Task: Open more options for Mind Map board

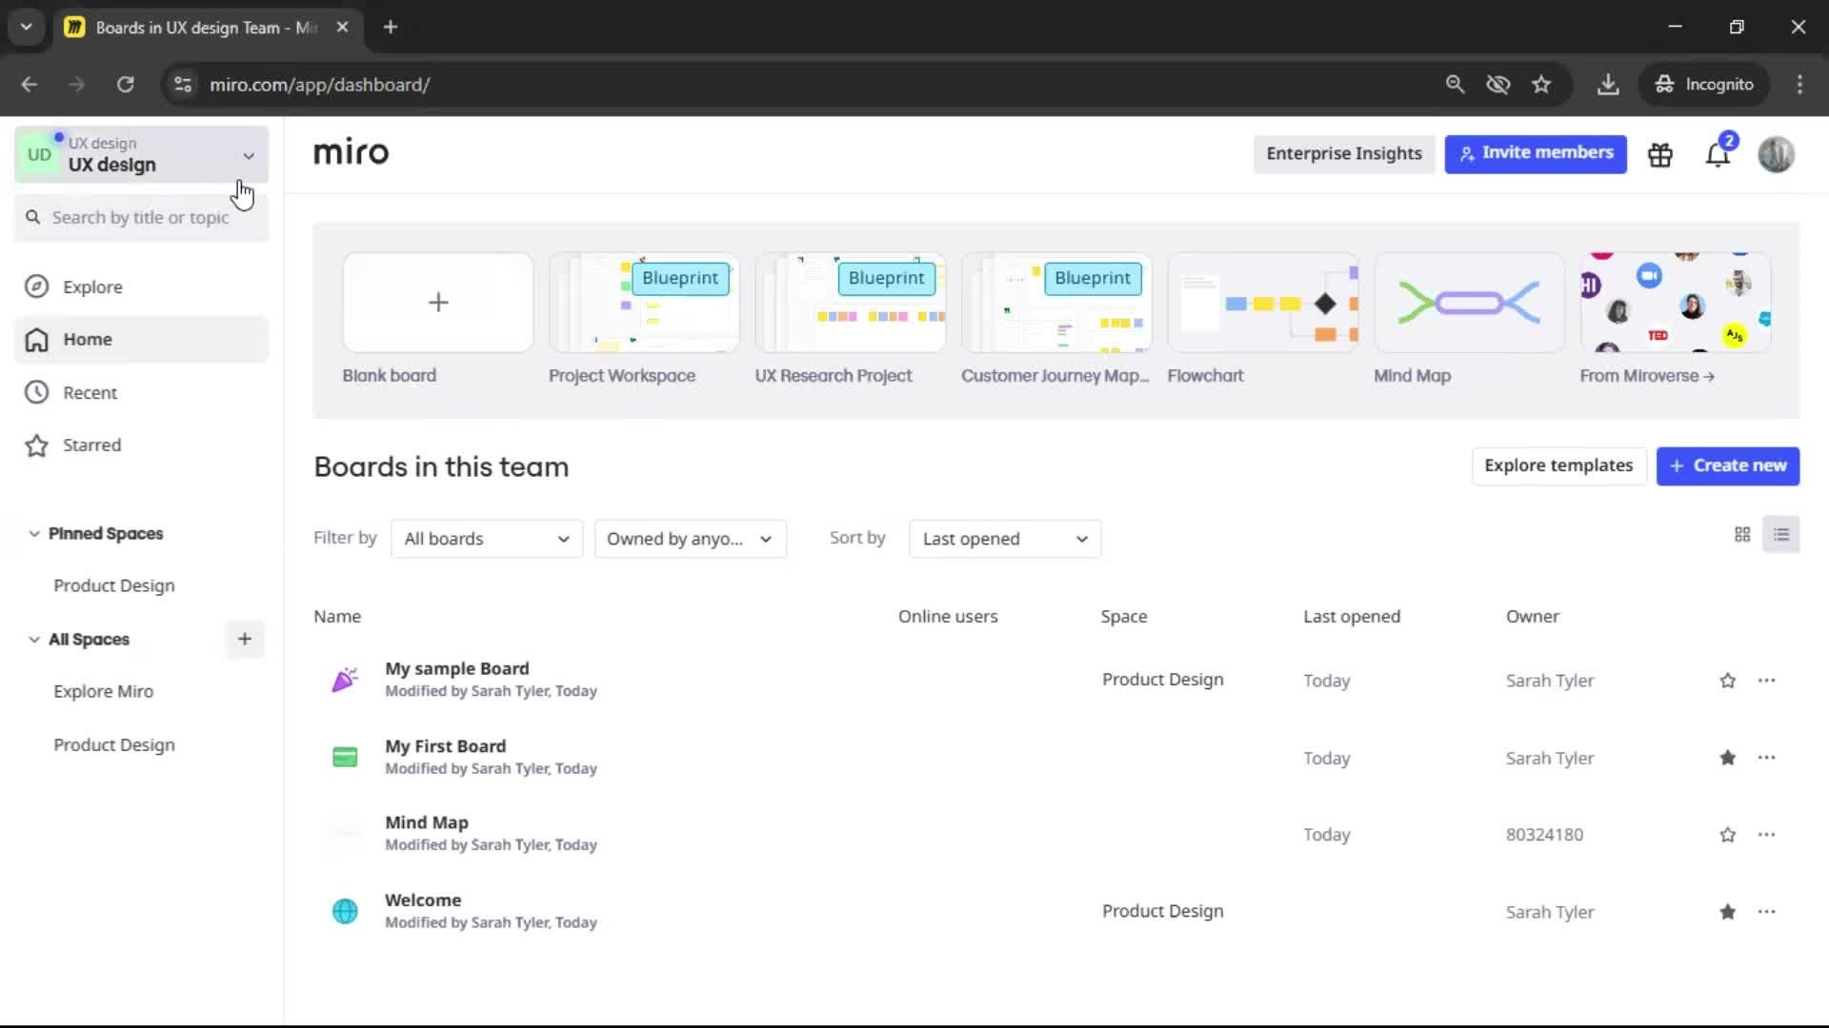Action: click(x=1767, y=835)
